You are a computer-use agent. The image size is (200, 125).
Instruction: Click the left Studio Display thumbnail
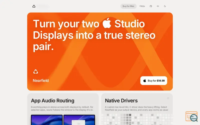(x=47, y=120)
